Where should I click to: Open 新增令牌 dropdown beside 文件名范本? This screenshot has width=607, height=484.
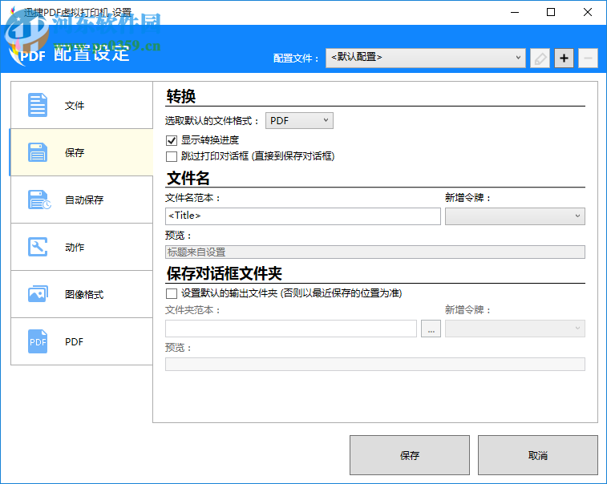(x=515, y=216)
